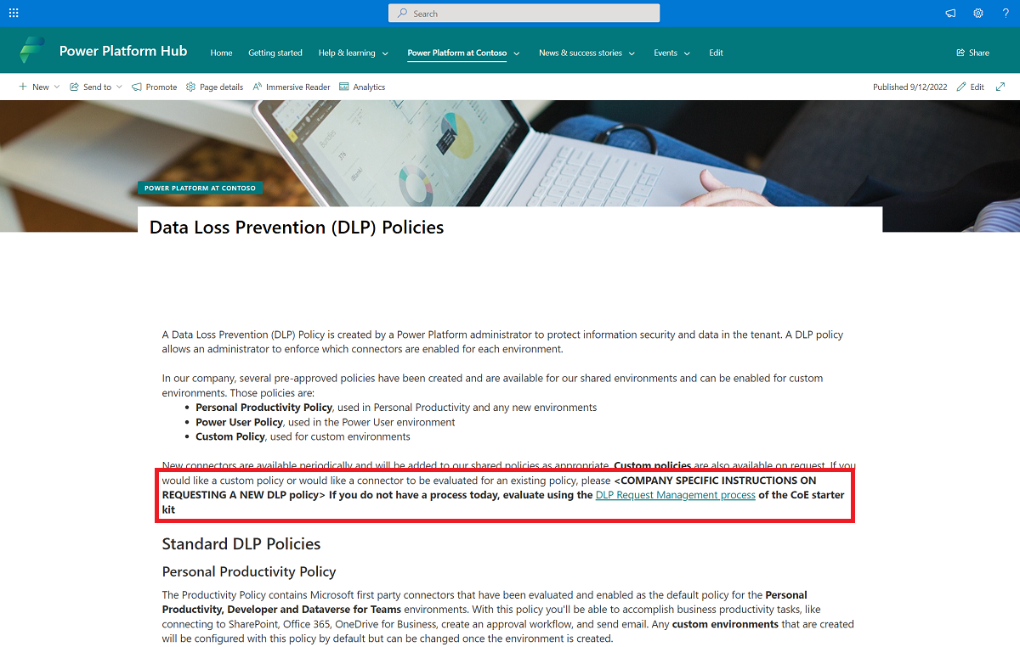Expand the page with the diagonal arrow icon
The height and width of the screenshot is (647, 1020).
coord(1000,86)
